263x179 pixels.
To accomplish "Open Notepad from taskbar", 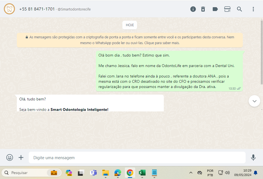I will click(154, 173).
